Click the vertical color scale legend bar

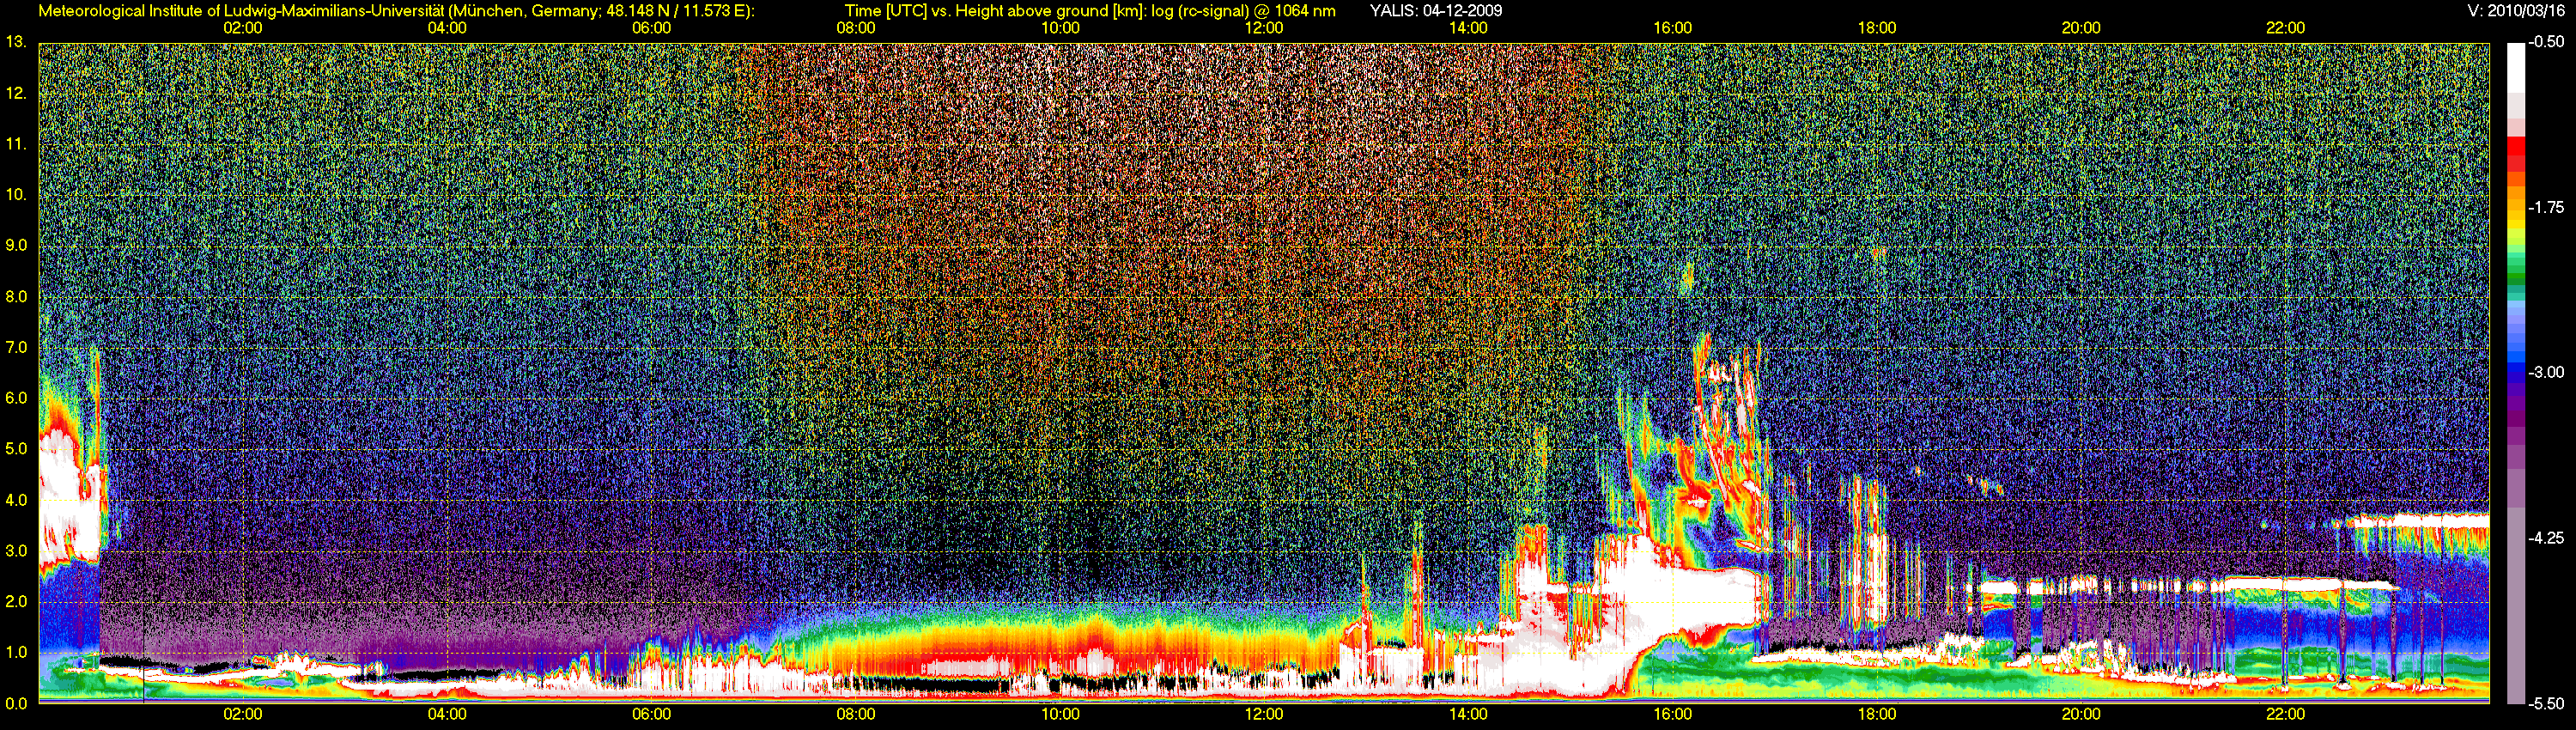[2518, 374]
